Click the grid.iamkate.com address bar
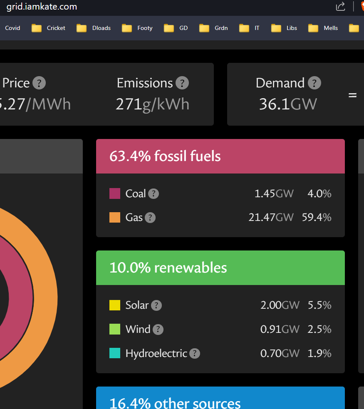This screenshot has width=364, height=409. click(42, 7)
